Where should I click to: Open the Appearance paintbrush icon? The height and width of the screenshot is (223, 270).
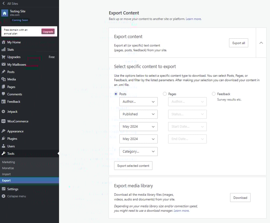point(4,131)
